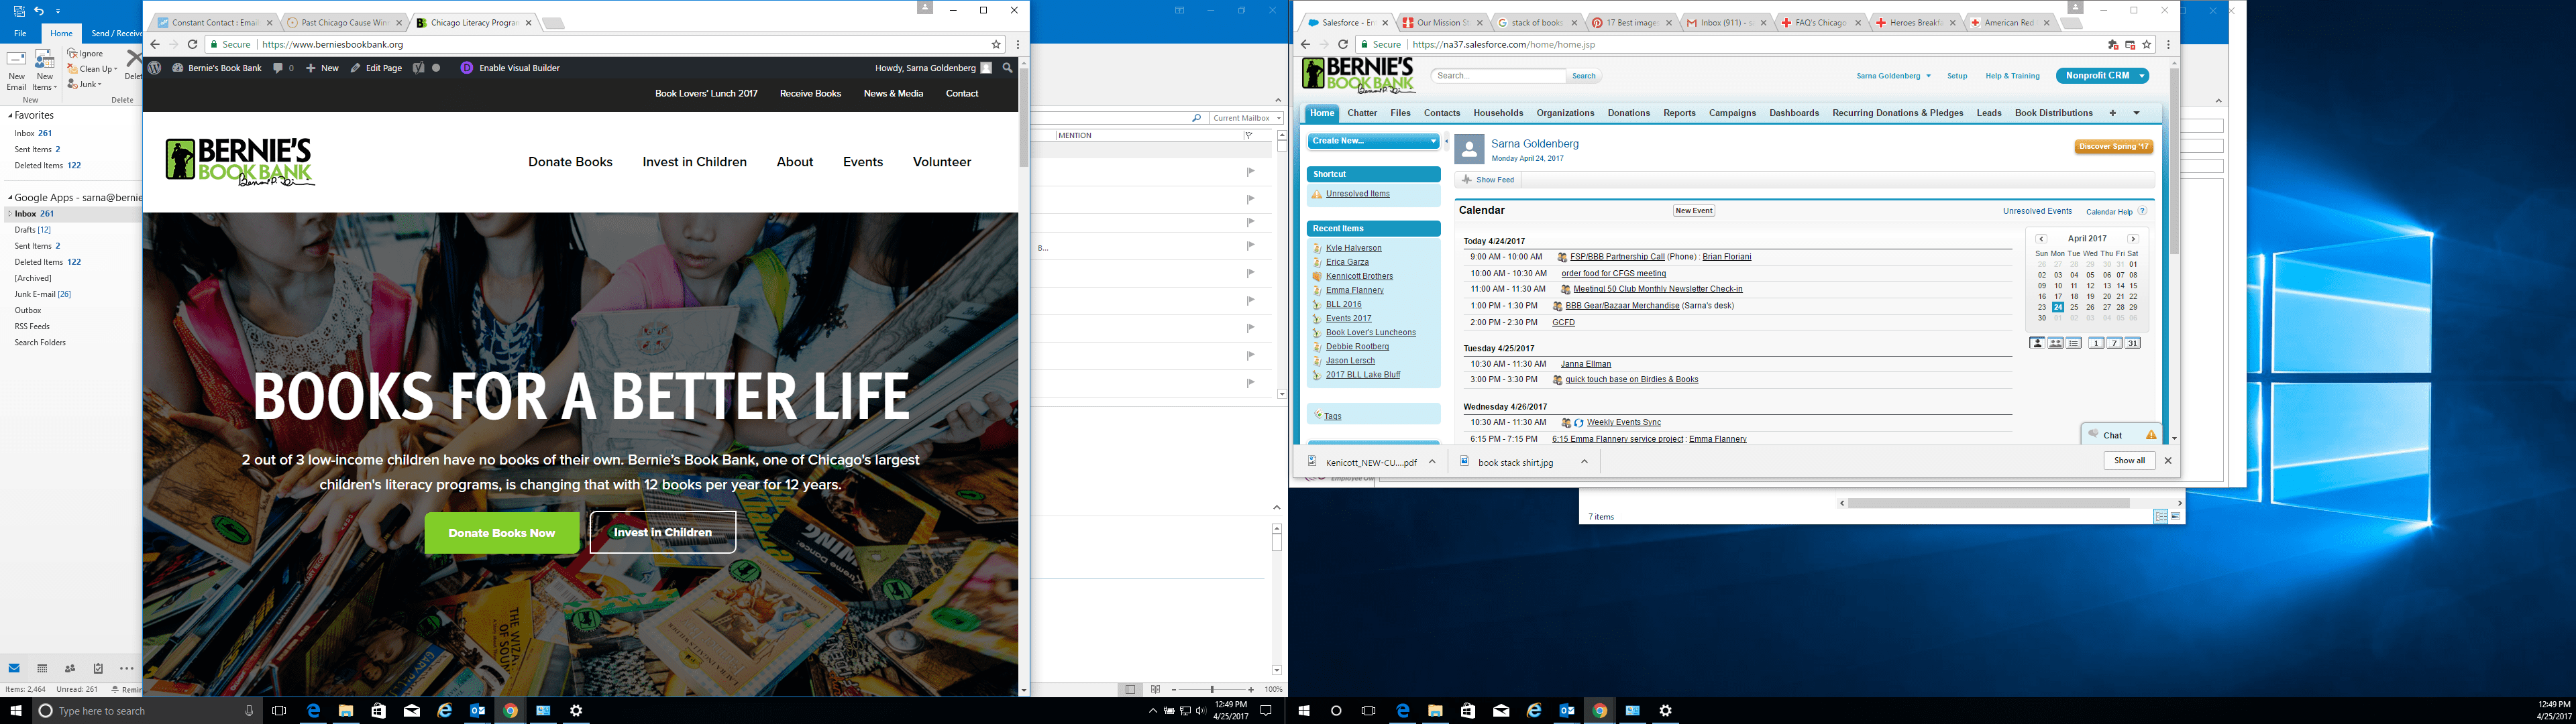Viewport: 2576px width, 724px height.
Task: Switch to Outlook People view icon
Action: click(x=70, y=668)
